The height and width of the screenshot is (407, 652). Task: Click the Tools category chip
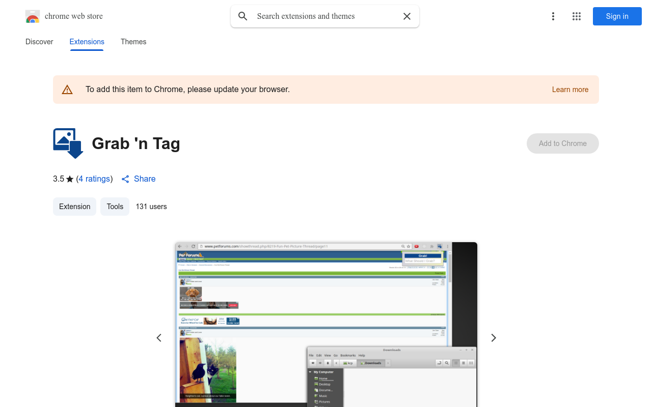(115, 207)
